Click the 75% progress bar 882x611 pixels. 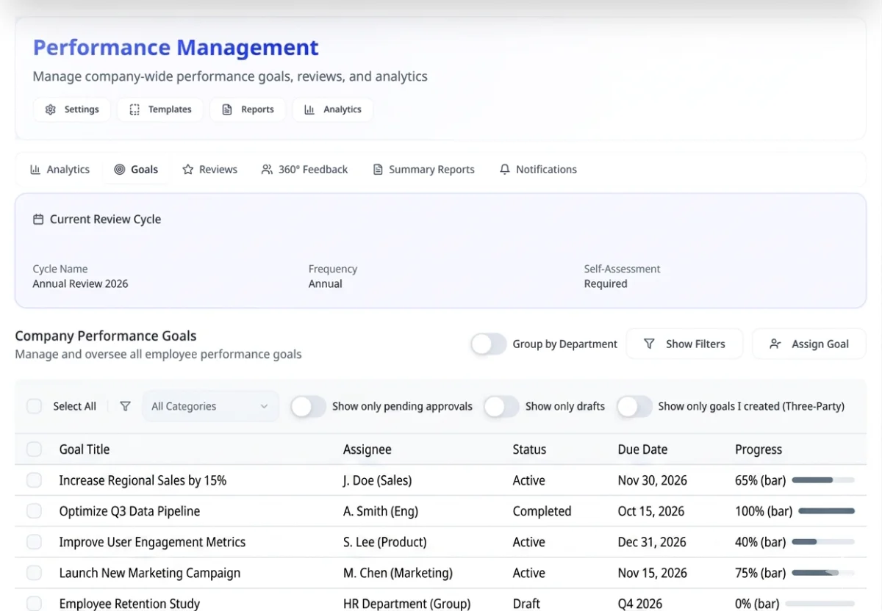823,573
